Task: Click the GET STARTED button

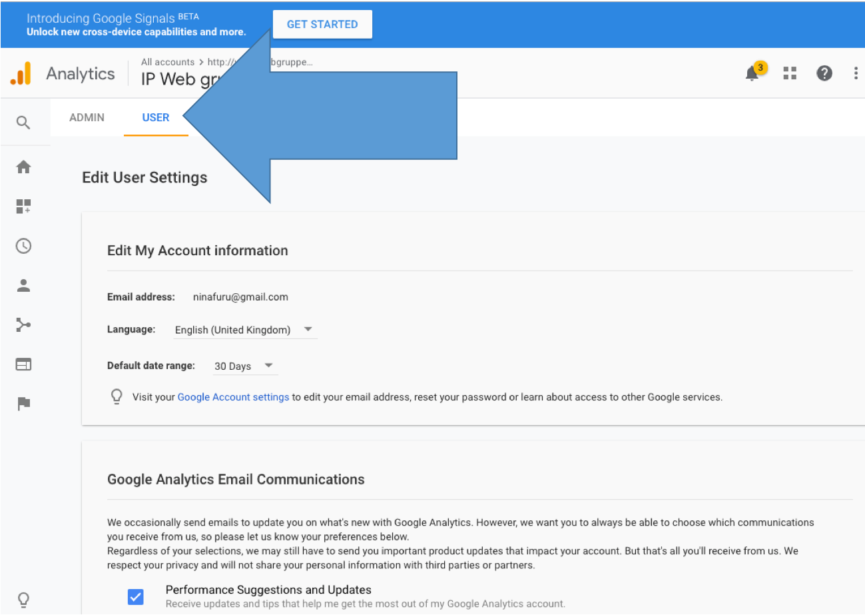Action: point(322,24)
